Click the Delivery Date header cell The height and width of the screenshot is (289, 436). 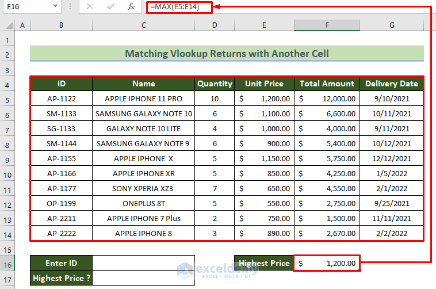[x=392, y=83]
